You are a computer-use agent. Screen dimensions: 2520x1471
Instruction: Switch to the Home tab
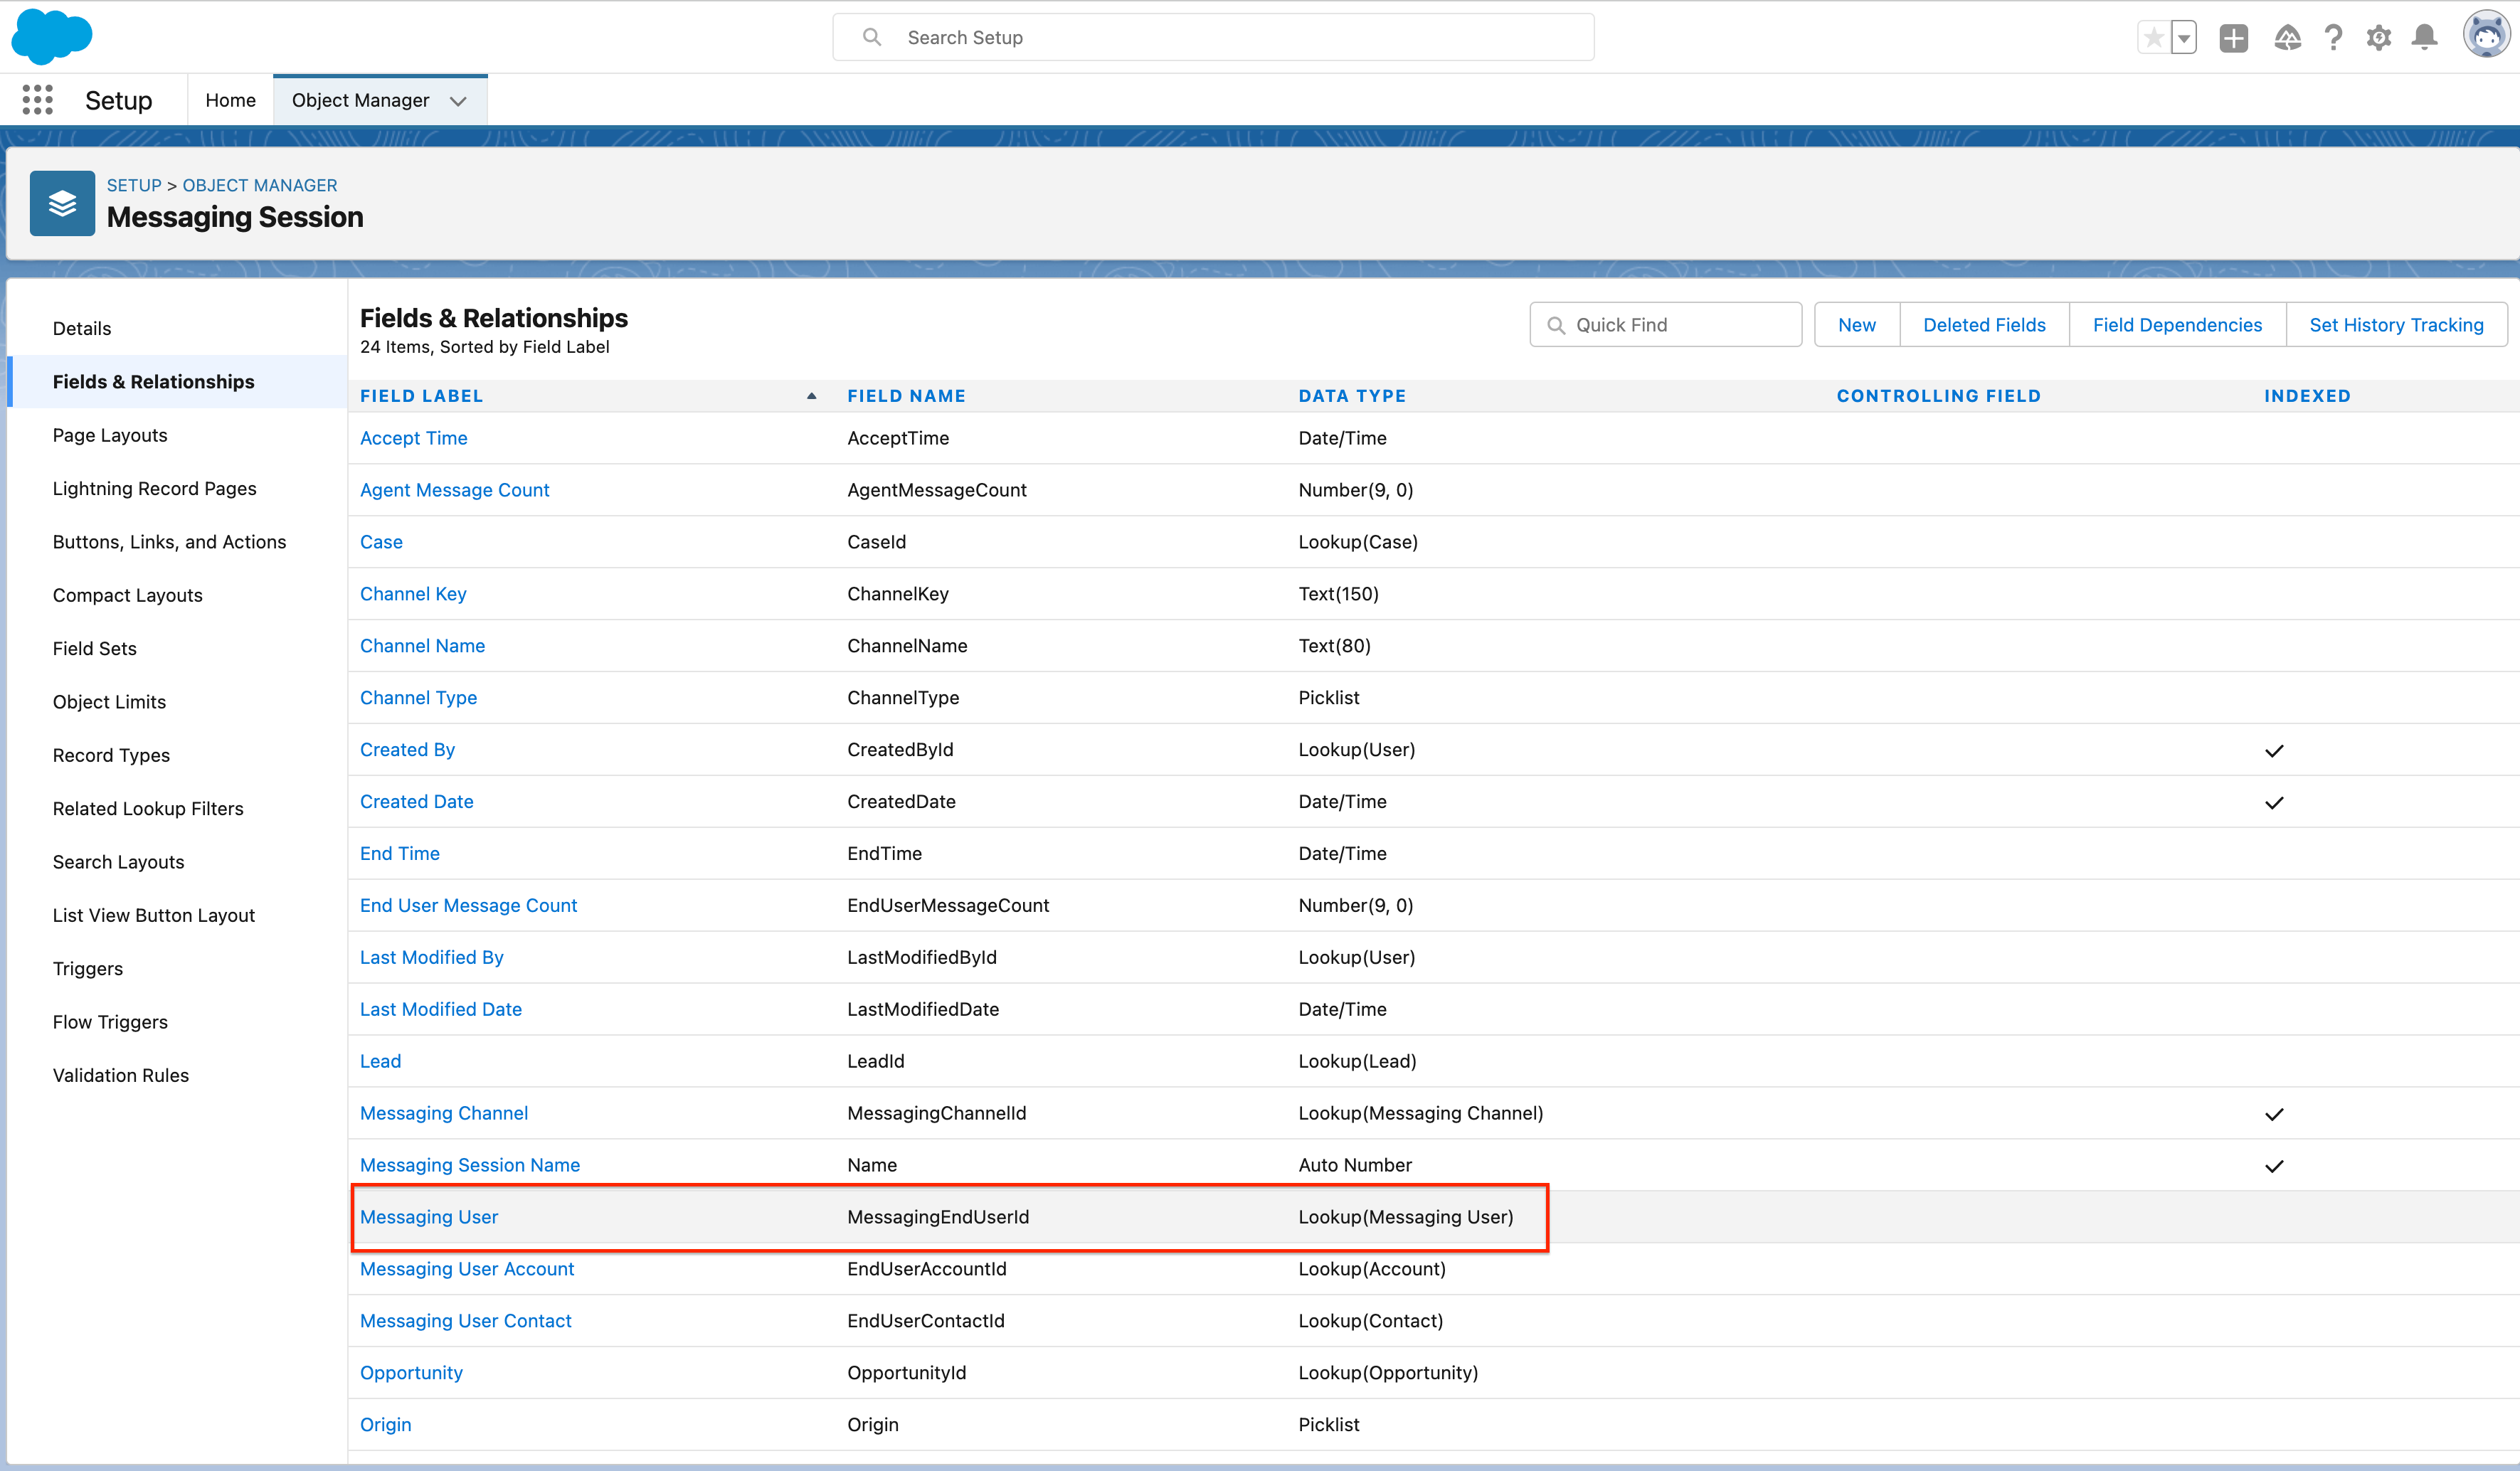tap(230, 100)
